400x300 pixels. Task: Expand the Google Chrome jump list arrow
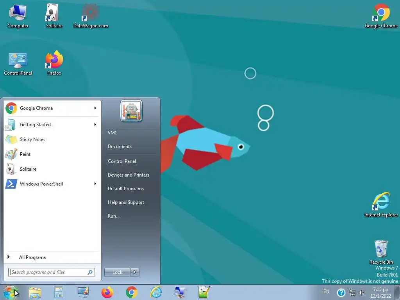click(95, 108)
